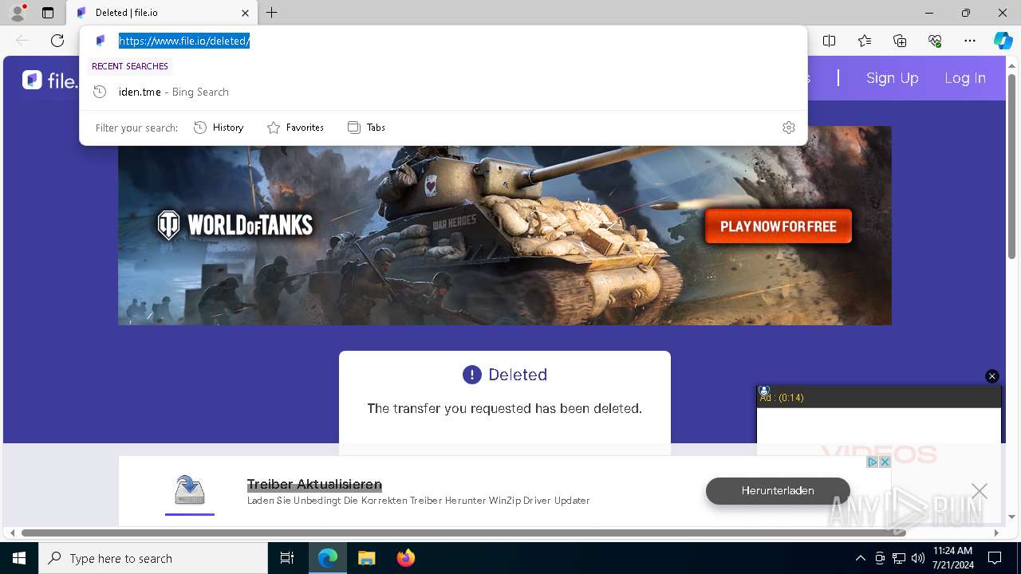Click the 'Herunterladen' button
1021x574 pixels.
pos(778,490)
